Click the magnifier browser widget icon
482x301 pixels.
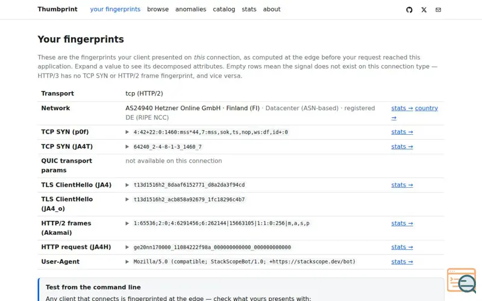462,281
